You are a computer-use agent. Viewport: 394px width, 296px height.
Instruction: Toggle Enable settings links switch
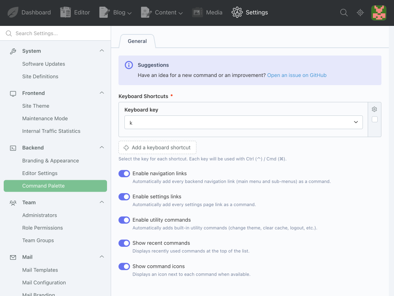pyautogui.click(x=124, y=196)
